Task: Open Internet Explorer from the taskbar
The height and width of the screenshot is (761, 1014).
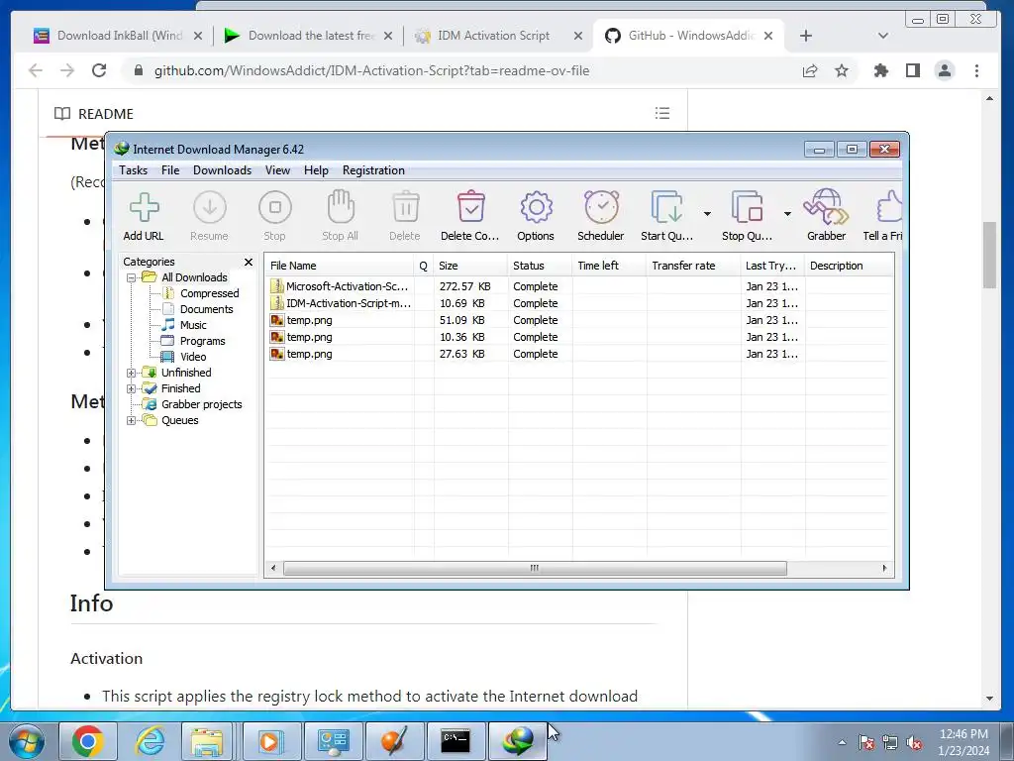Action: point(150,741)
